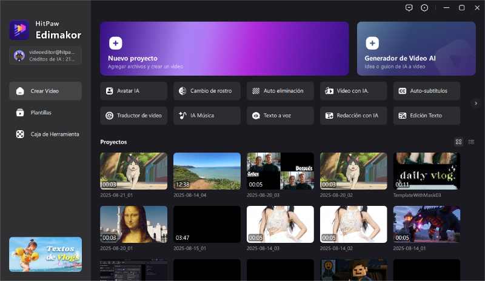Launch the Cambio de rostro tool
This screenshot has width=485, height=281.
(x=207, y=91)
